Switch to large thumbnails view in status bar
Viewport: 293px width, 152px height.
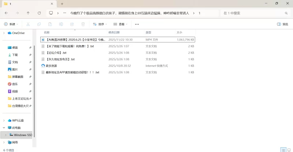point(289,149)
